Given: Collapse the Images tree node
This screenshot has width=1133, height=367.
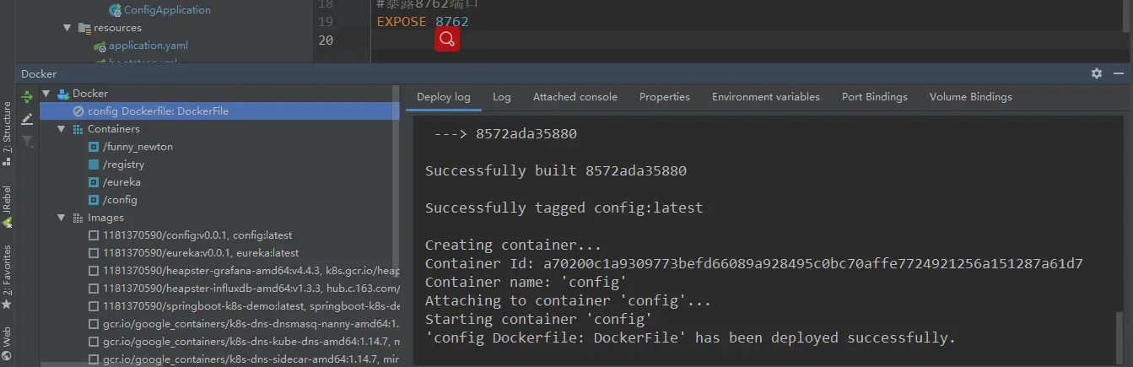Looking at the screenshot, I should tap(62, 218).
